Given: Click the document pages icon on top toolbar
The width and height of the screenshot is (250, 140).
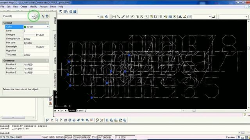Looking at the screenshot, I should (66, 11).
